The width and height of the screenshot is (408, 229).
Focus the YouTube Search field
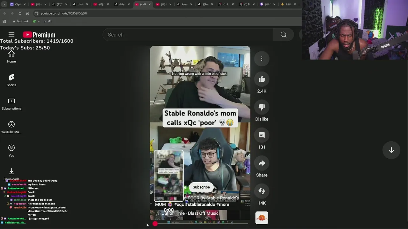tap(188, 35)
